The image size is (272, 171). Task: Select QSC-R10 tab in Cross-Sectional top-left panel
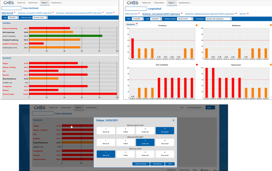tap(109, 13)
